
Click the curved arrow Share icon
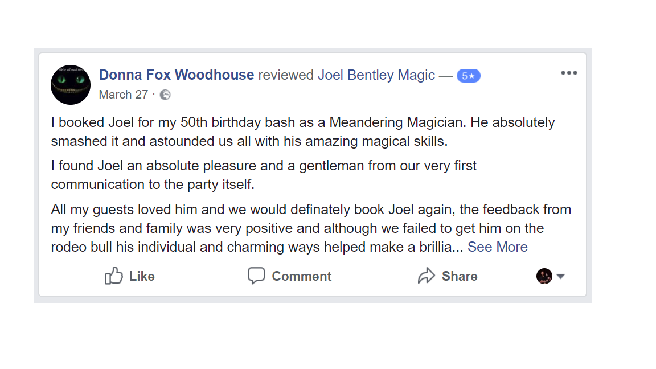point(426,276)
